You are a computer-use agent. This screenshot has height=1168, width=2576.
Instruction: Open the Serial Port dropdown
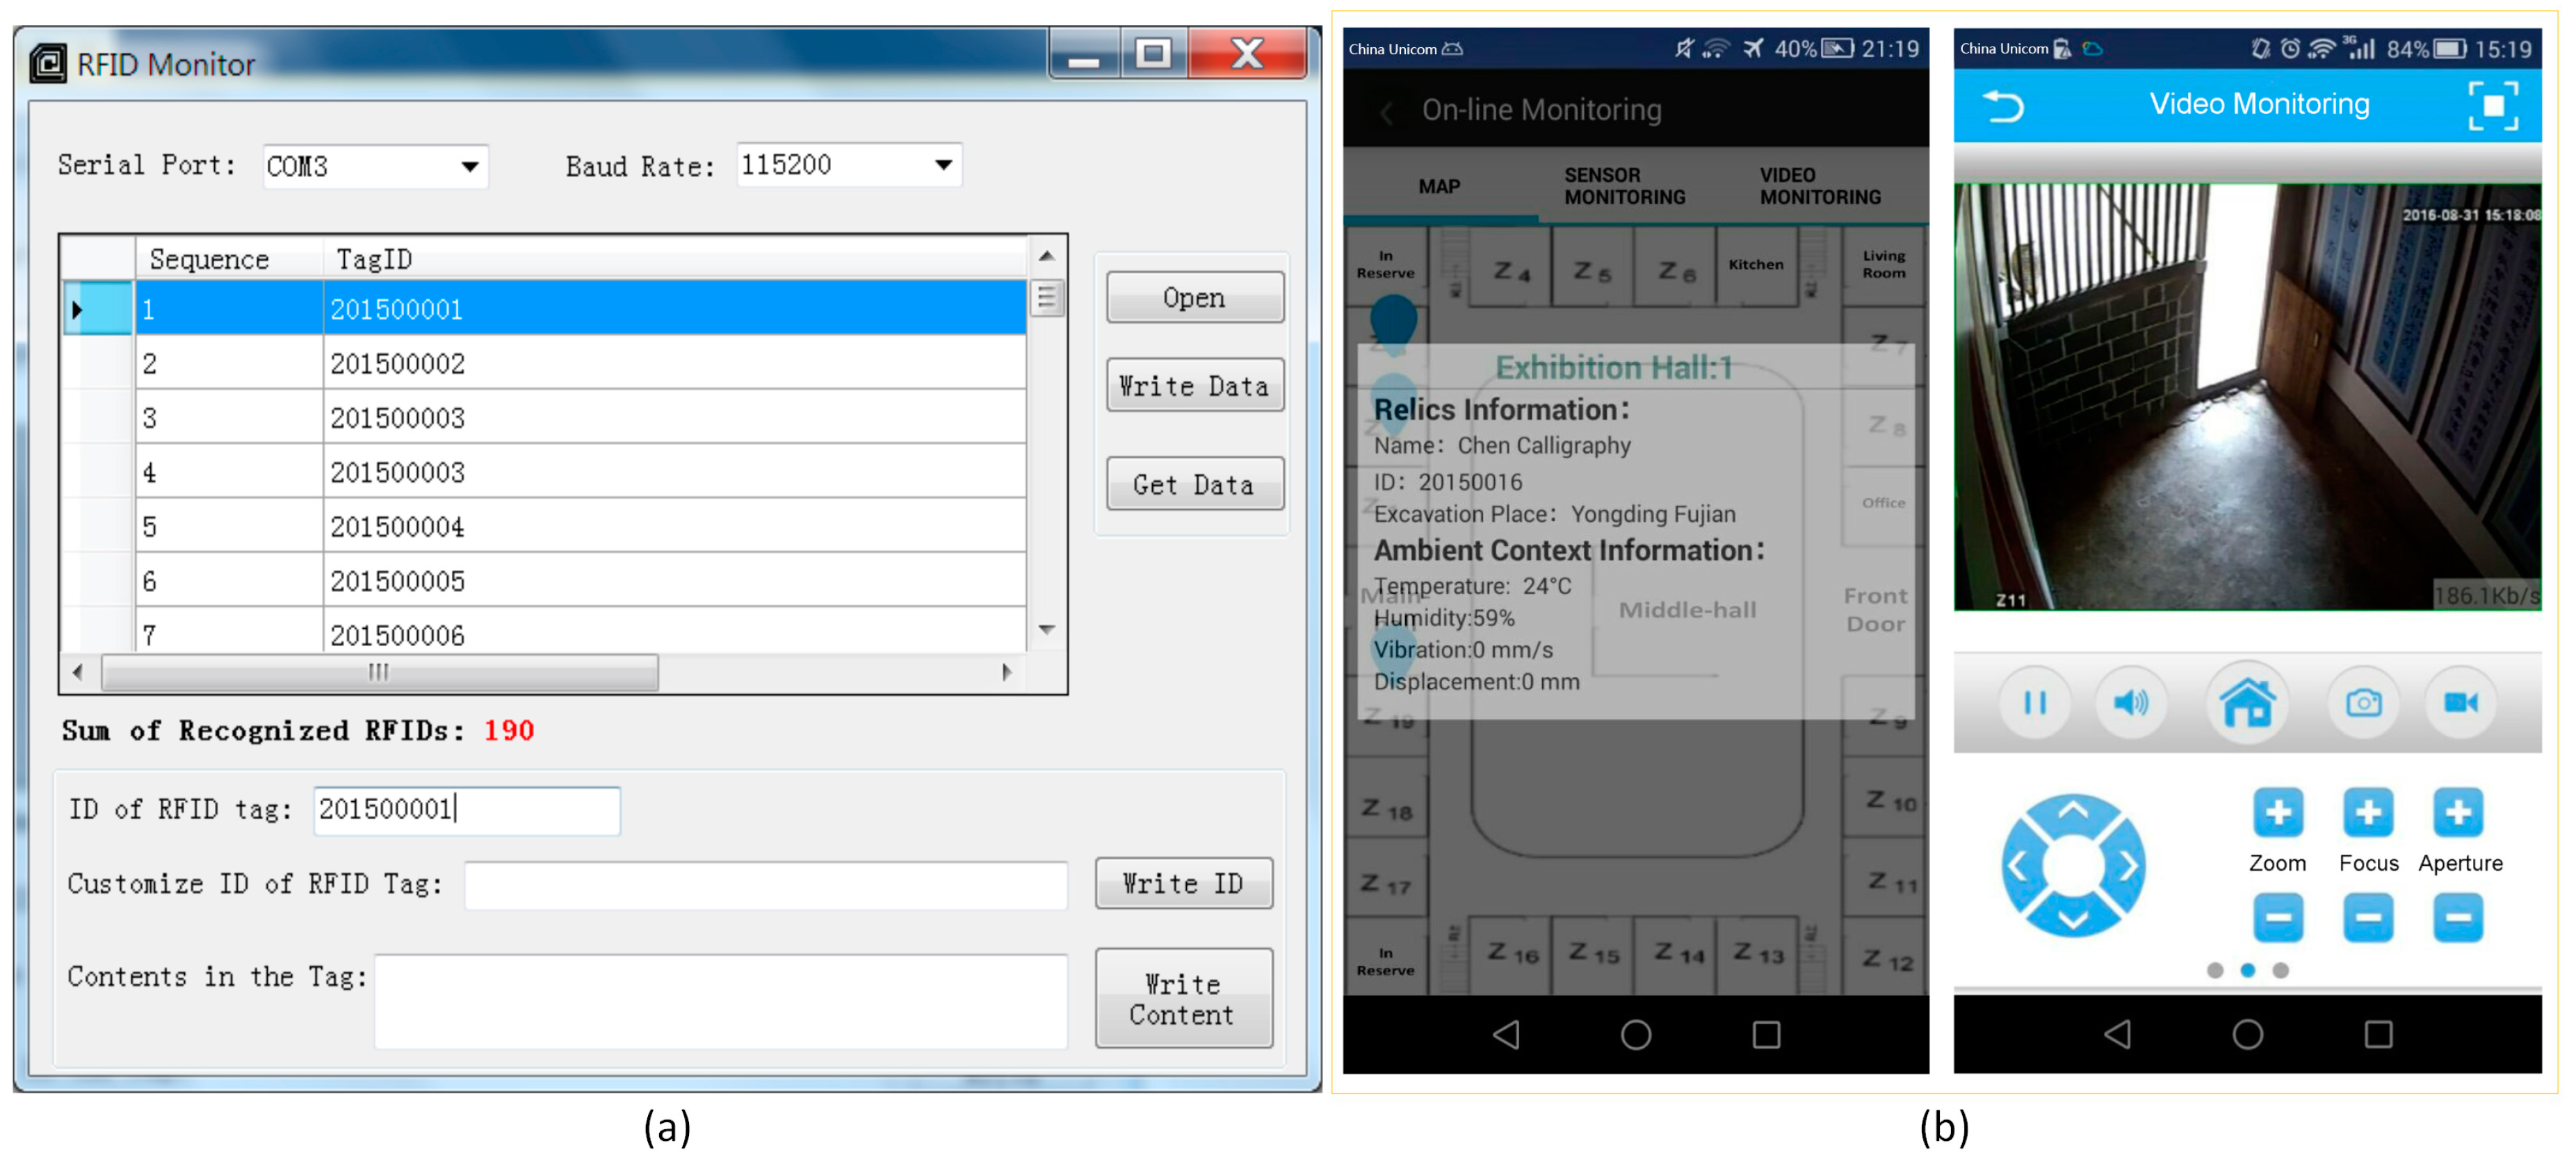coord(469,167)
